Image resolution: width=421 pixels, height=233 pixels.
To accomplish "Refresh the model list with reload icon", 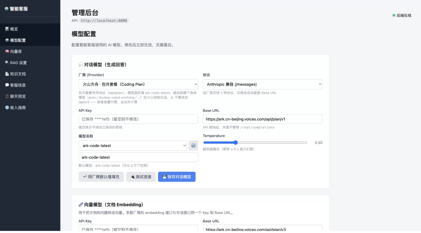I will coord(193,145).
